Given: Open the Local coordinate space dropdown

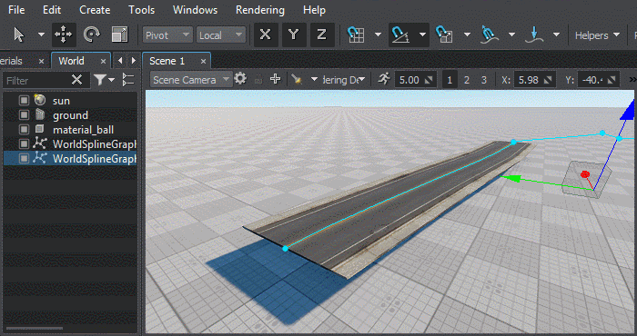Looking at the screenshot, I should pyautogui.click(x=220, y=35).
